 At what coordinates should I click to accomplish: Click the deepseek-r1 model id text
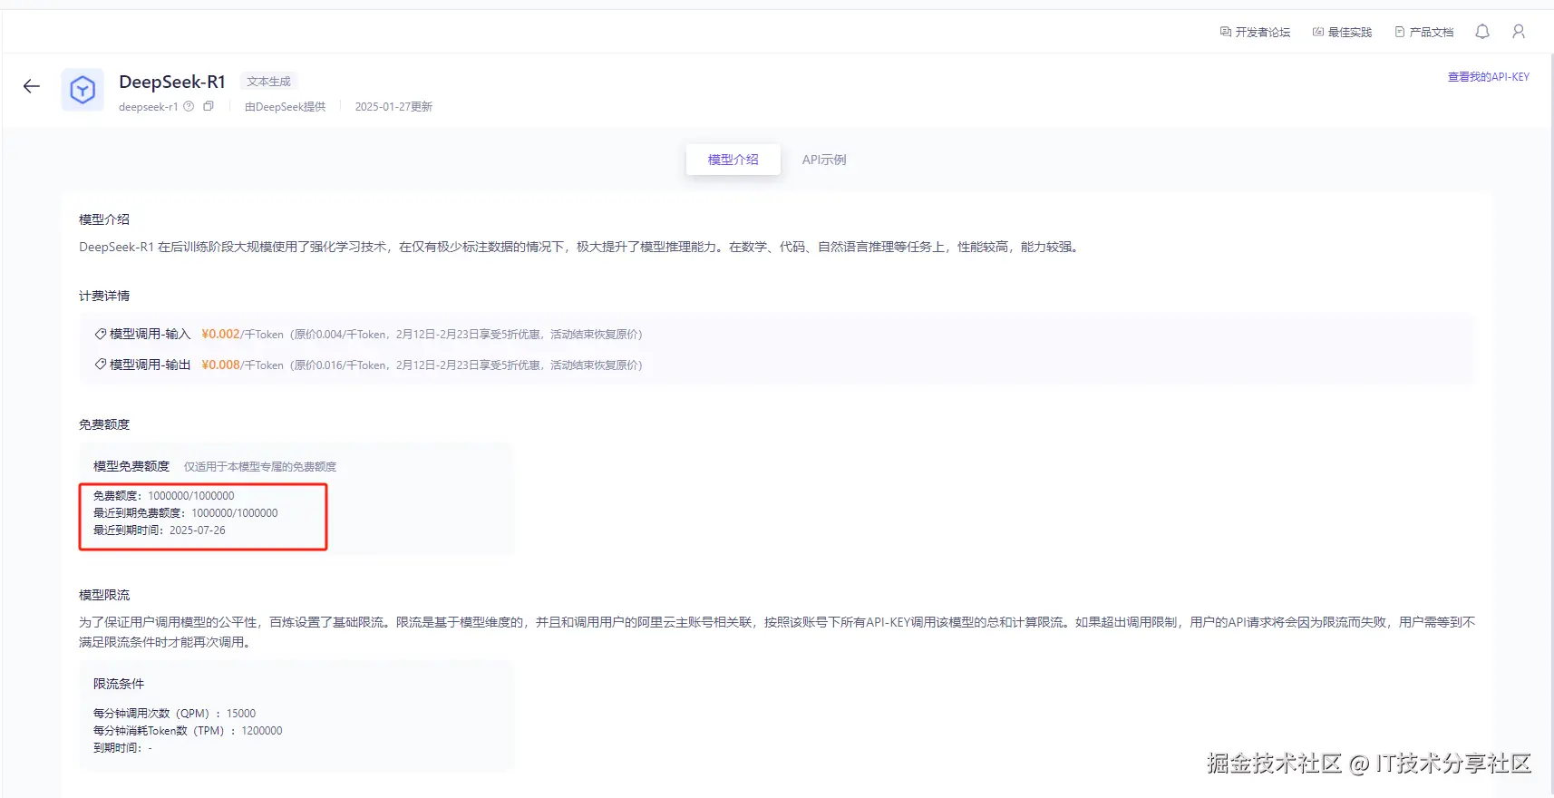[x=149, y=106]
